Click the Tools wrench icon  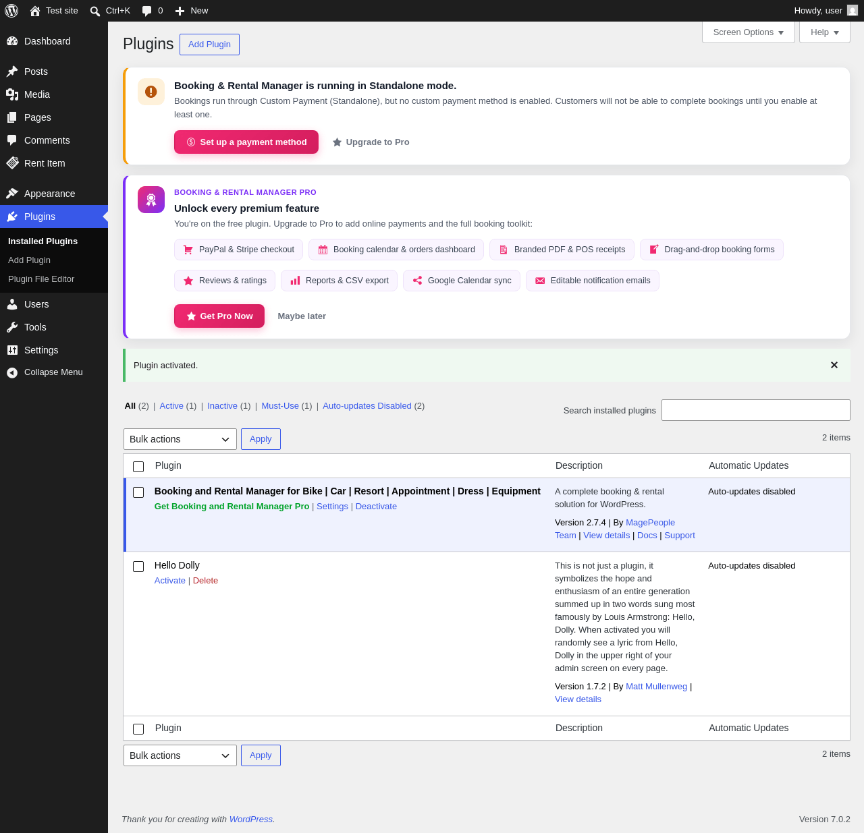(x=12, y=327)
